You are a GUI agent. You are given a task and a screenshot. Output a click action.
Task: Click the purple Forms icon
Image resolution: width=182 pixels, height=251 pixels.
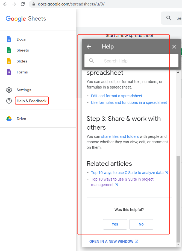tap(9, 72)
